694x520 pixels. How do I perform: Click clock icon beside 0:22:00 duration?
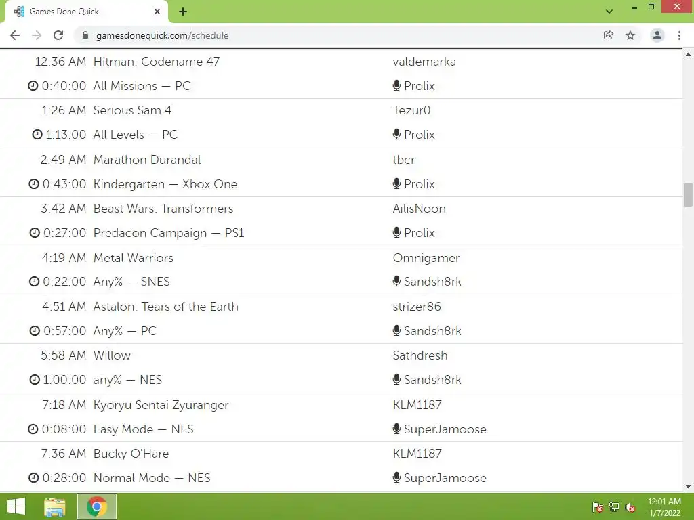[34, 282]
